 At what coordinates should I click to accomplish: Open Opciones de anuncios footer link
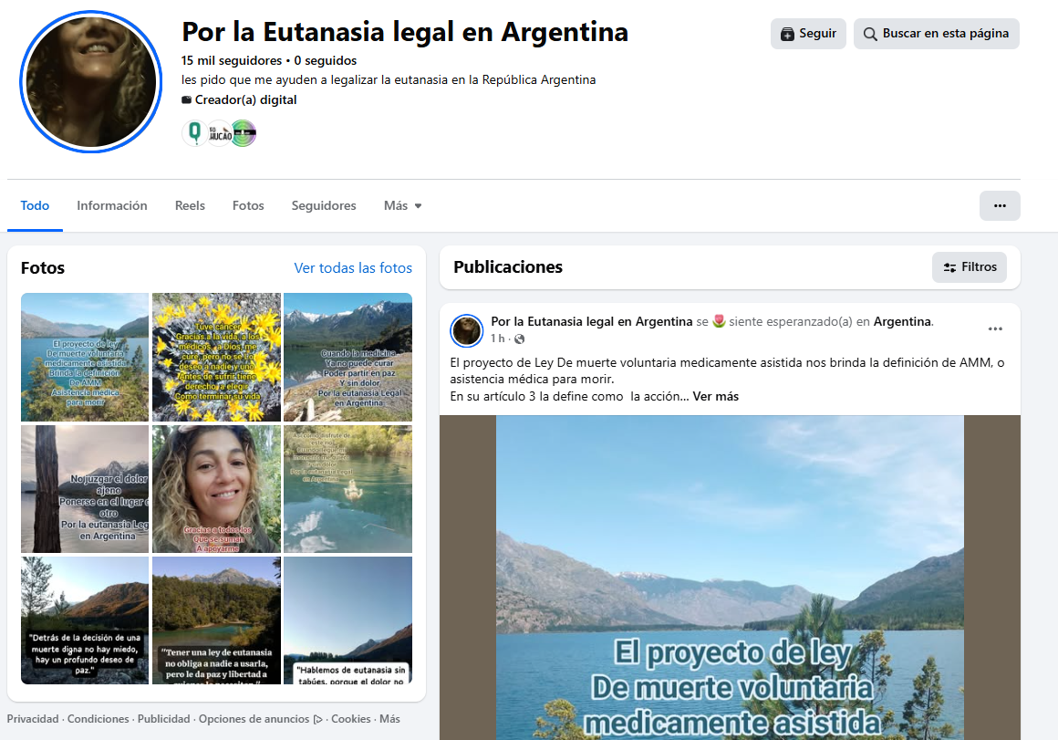[x=254, y=719]
